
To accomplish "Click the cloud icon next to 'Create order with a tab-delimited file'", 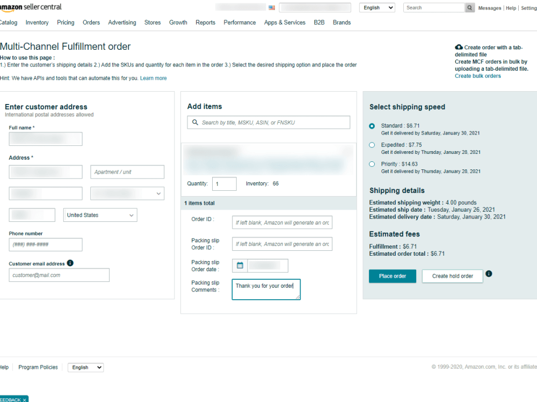I will click(458, 48).
